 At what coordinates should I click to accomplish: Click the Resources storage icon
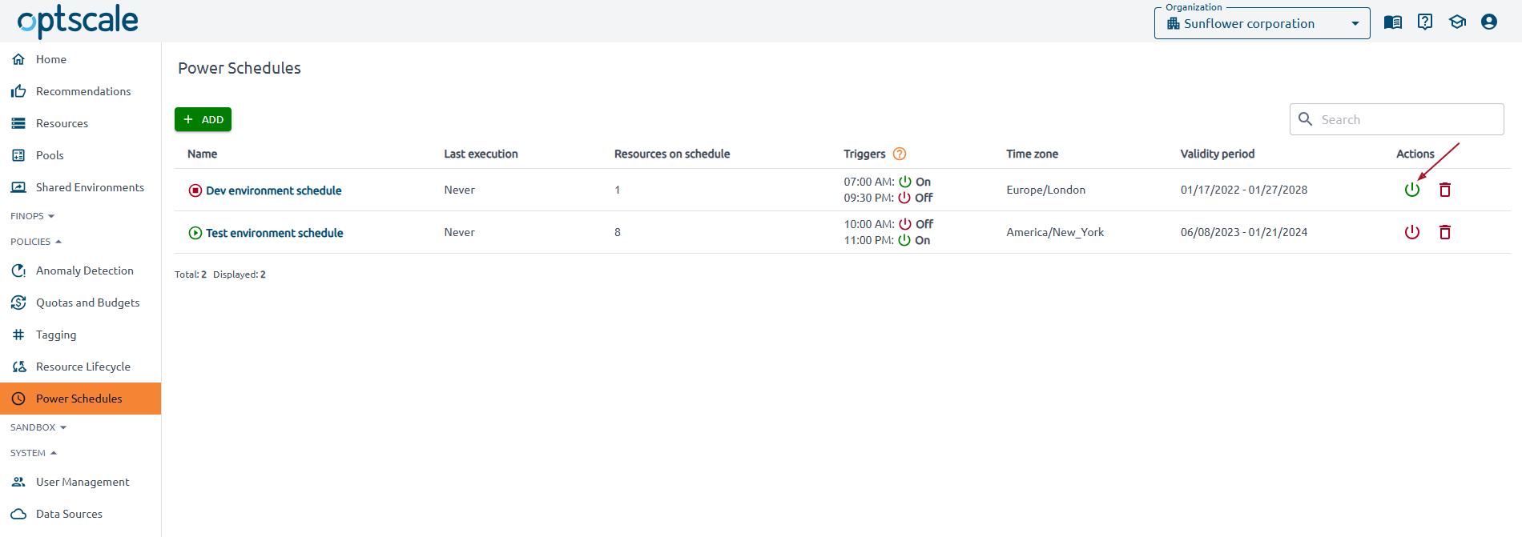(x=18, y=123)
